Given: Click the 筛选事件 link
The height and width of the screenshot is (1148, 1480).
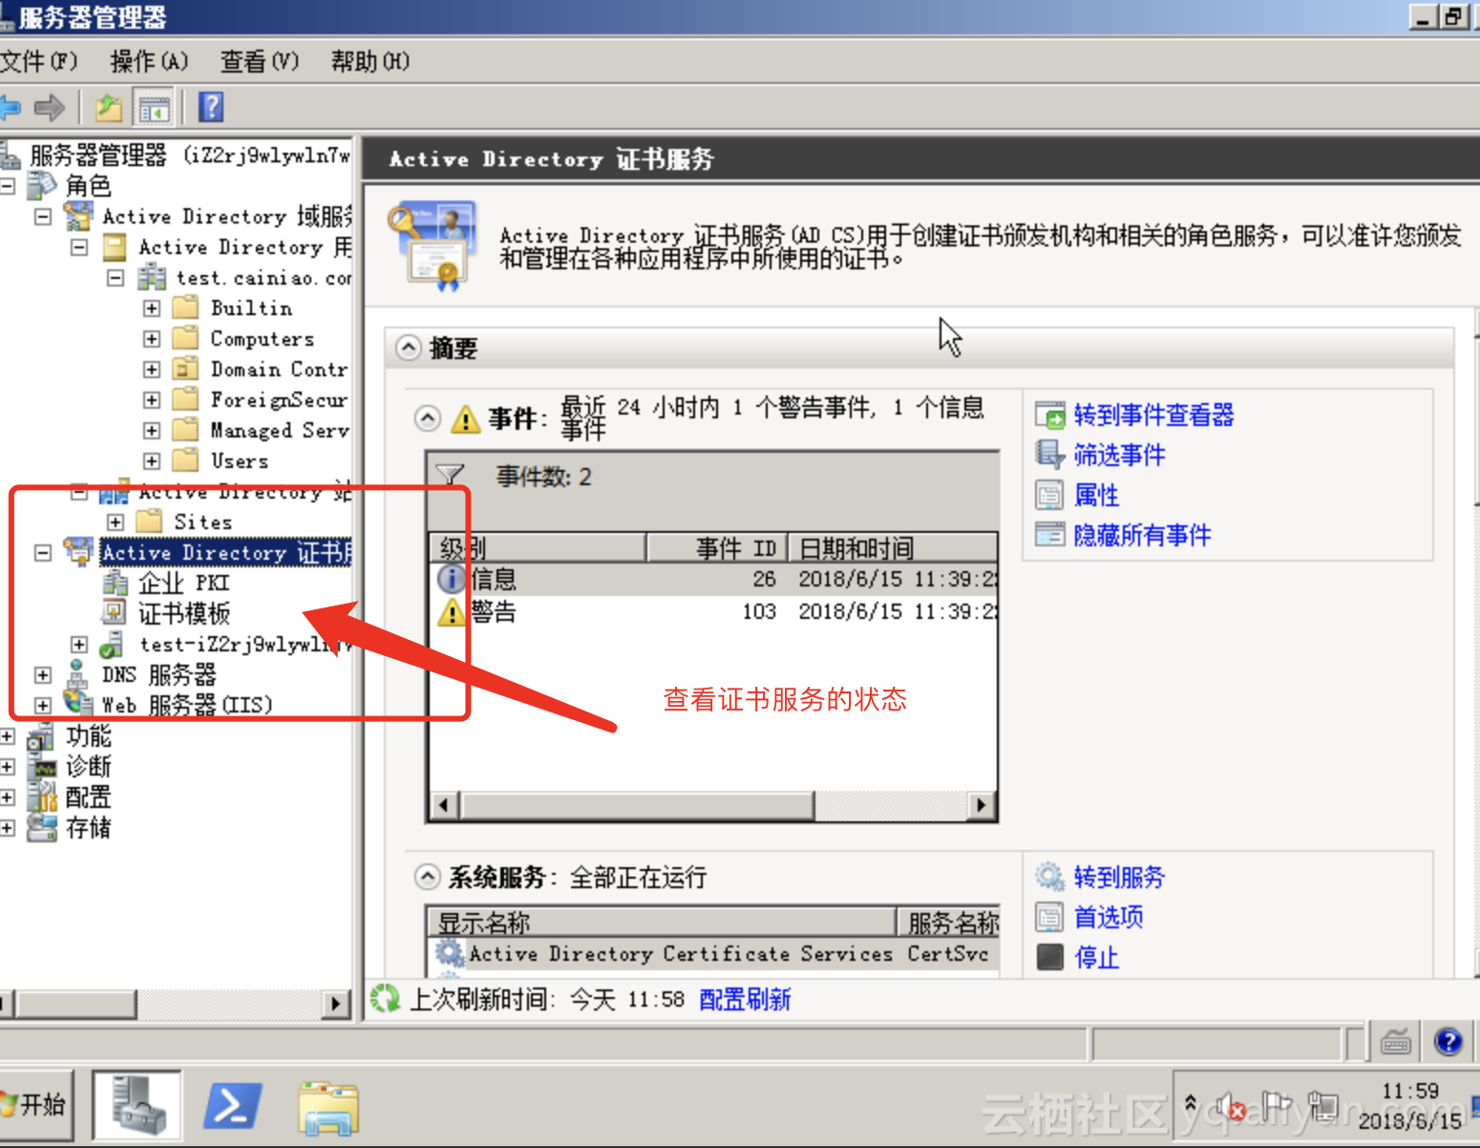Looking at the screenshot, I should [1119, 455].
